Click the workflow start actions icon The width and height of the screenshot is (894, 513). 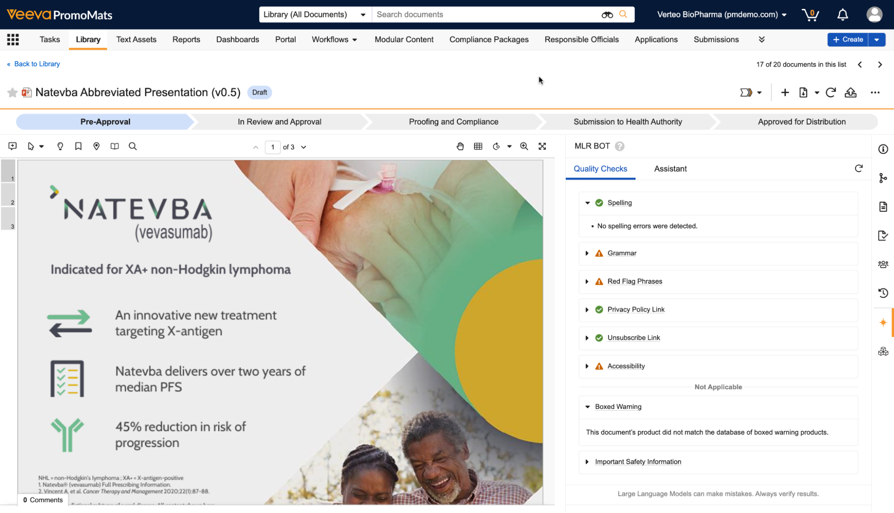coord(746,93)
